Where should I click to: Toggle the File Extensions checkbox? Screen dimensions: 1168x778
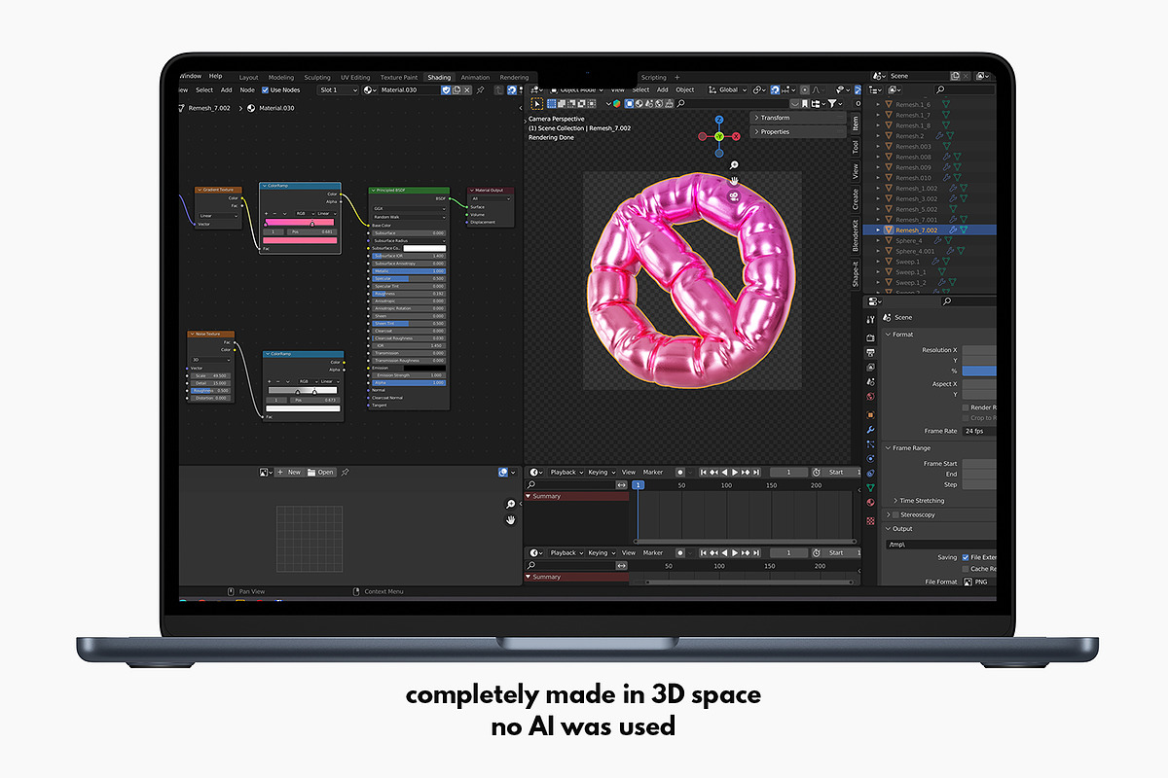966,557
